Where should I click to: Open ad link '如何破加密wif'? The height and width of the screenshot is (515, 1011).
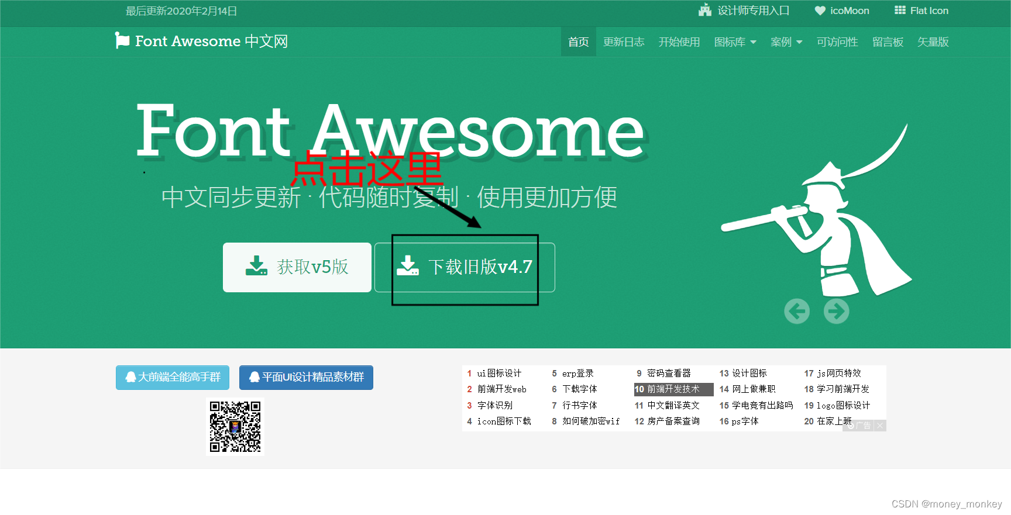[591, 421]
